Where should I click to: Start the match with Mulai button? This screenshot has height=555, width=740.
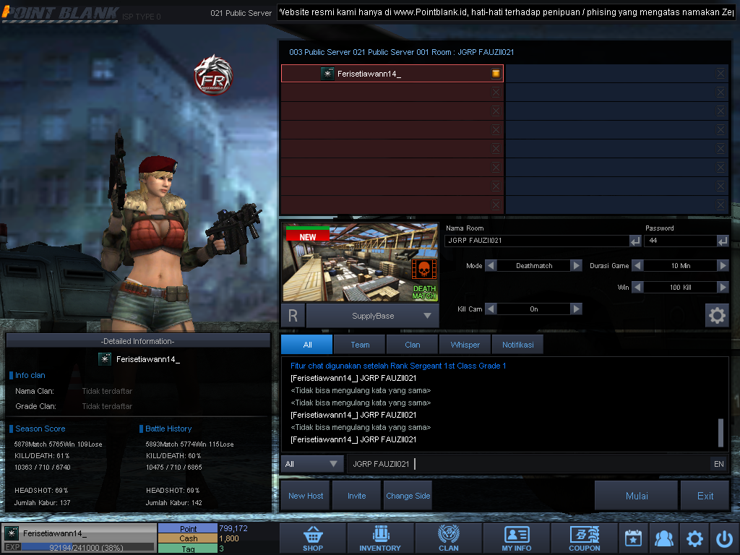[x=637, y=496]
